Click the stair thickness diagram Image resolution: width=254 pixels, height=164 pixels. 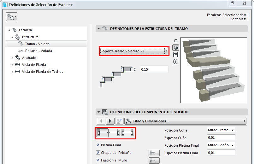click(118, 76)
